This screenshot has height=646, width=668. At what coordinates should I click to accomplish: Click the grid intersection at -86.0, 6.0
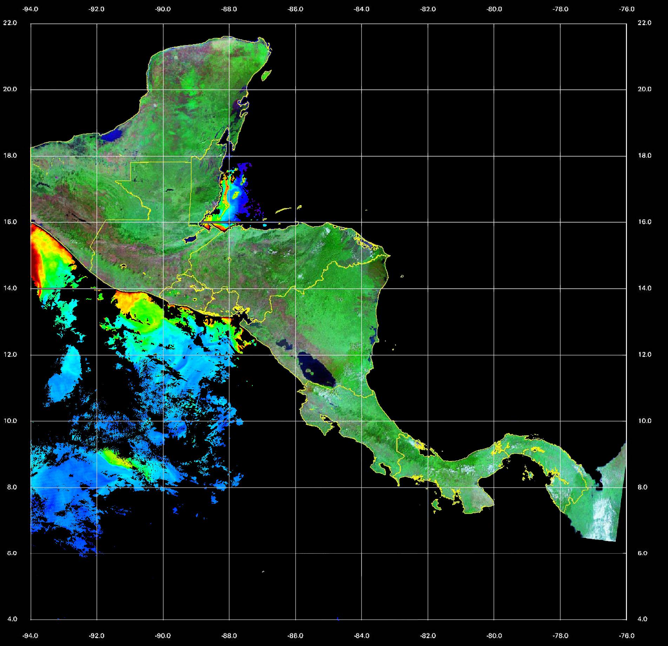tap(295, 553)
